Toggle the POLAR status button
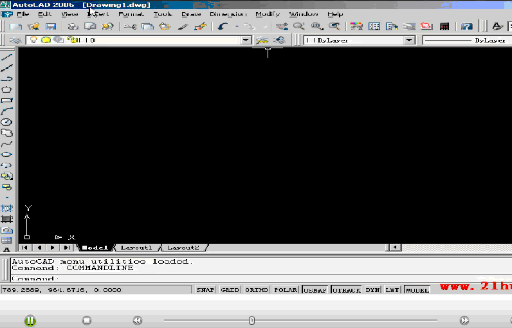The height and width of the screenshot is (328, 512). click(x=286, y=290)
